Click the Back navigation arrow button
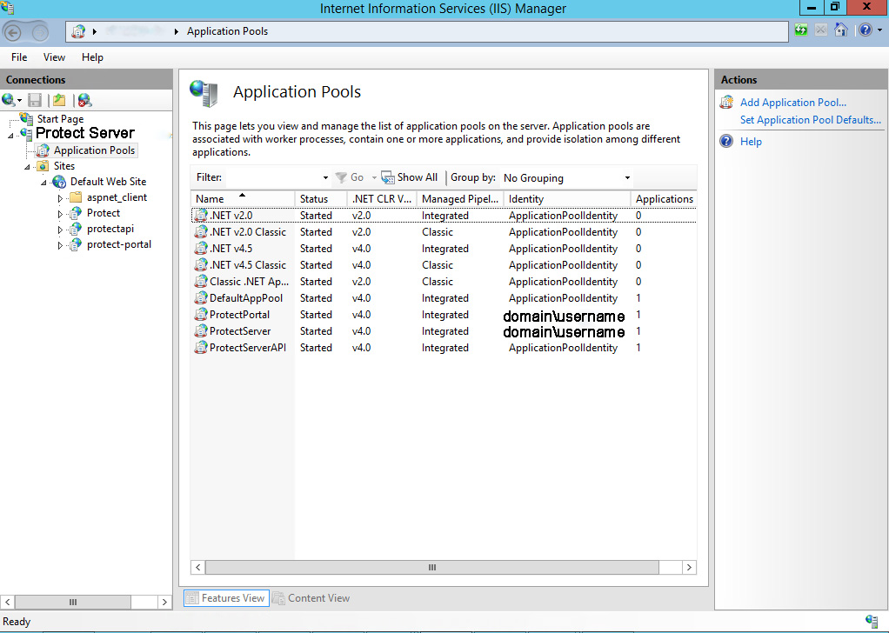The image size is (889, 633). click(x=14, y=32)
